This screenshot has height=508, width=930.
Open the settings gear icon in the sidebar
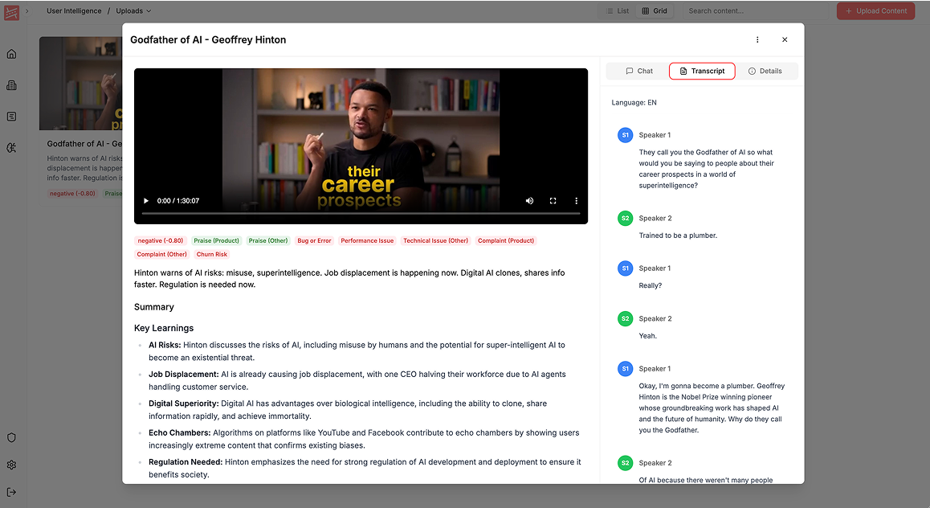click(x=11, y=465)
